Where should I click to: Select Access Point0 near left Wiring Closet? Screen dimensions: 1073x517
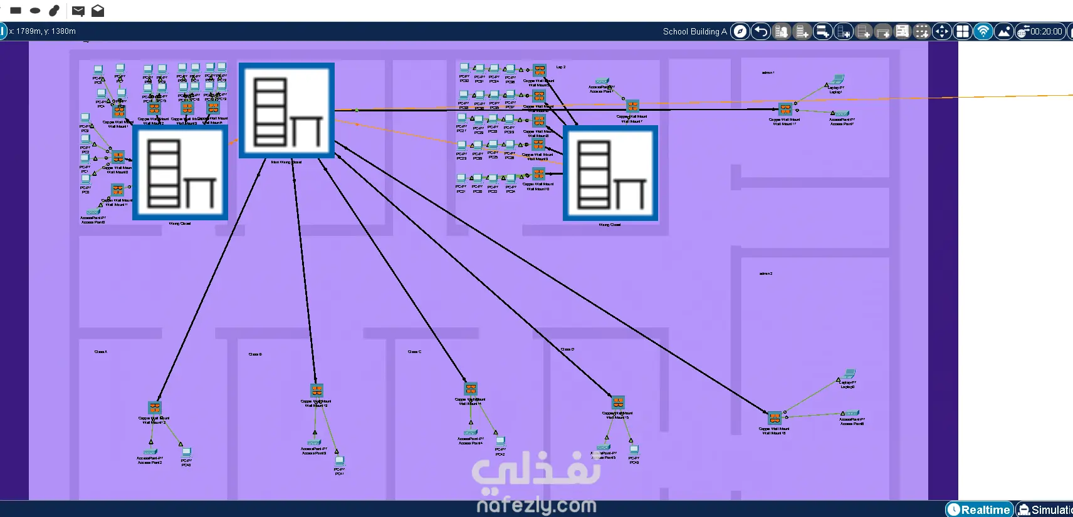pos(93,212)
